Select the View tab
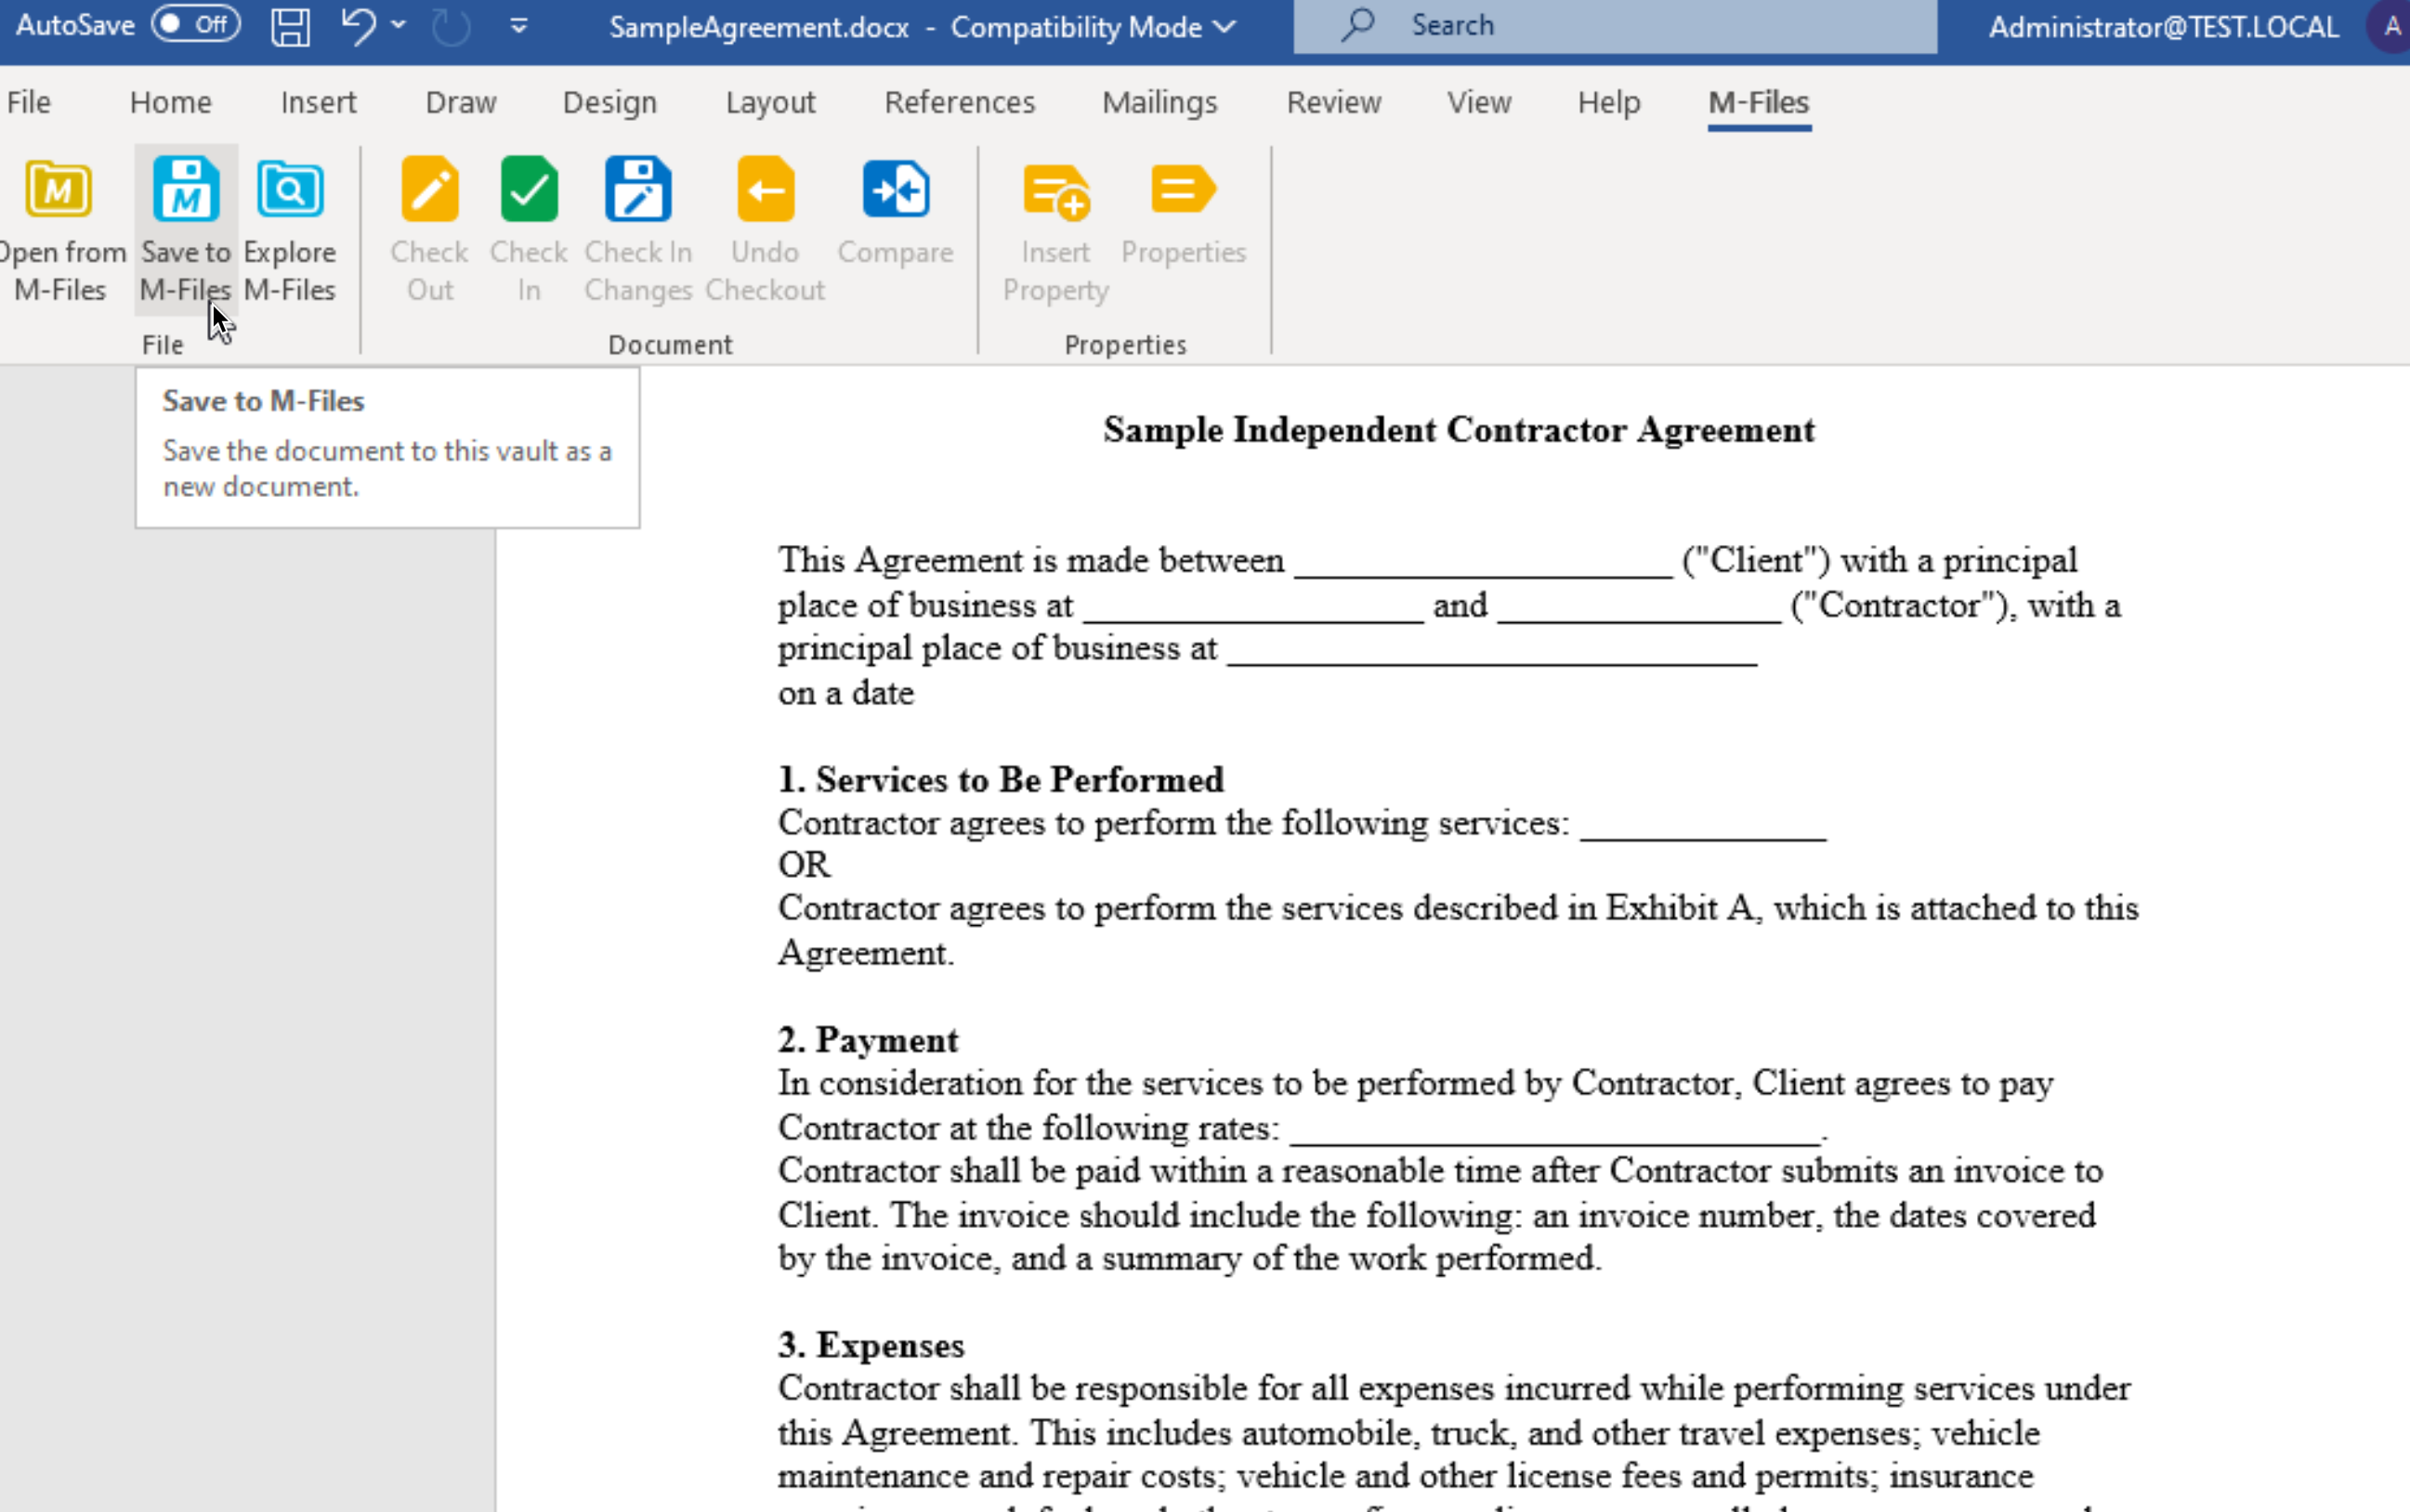This screenshot has height=1512, width=2410. click(x=1479, y=102)
